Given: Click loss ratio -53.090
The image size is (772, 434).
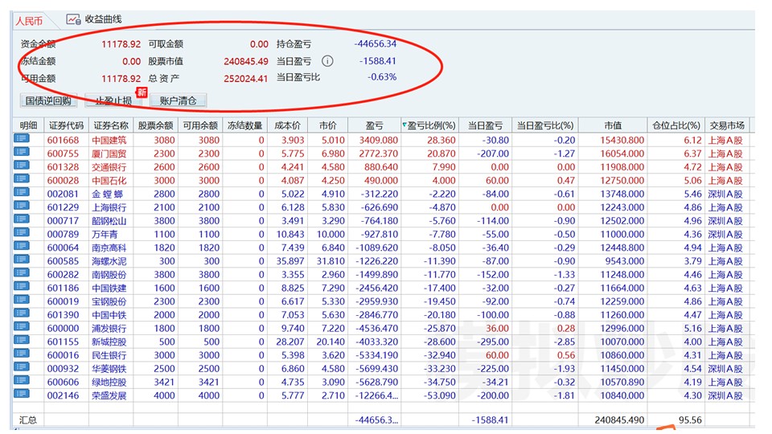Looking at the screenshot, I should 440,395.
